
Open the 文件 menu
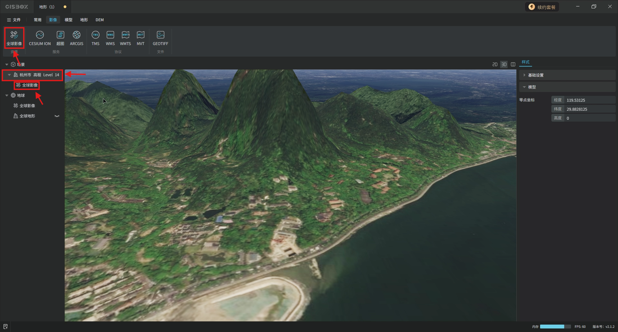[14, 20]
